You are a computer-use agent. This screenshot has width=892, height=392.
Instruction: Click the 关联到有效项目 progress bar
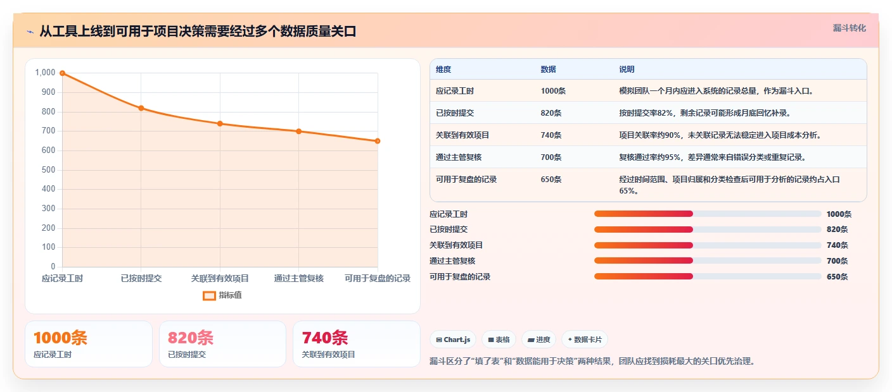[708, 245]
